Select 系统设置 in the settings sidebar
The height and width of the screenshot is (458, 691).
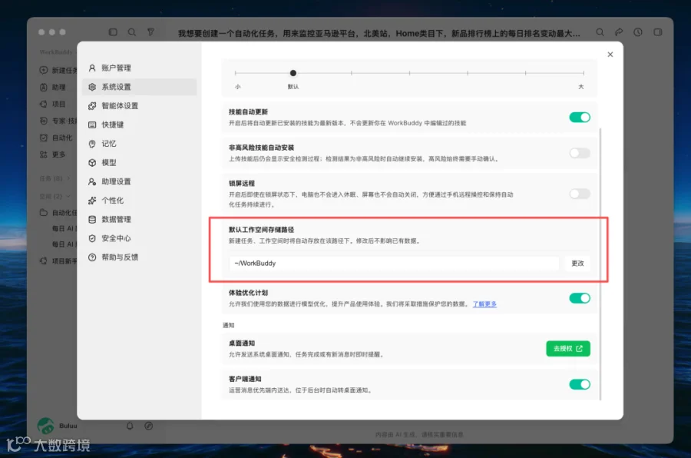[x=139, y=87]
